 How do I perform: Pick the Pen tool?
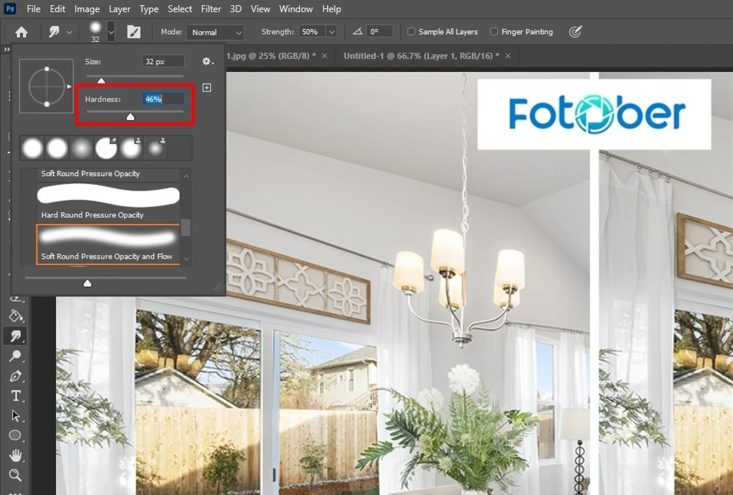pyautogui.click(x=15, y=376)
